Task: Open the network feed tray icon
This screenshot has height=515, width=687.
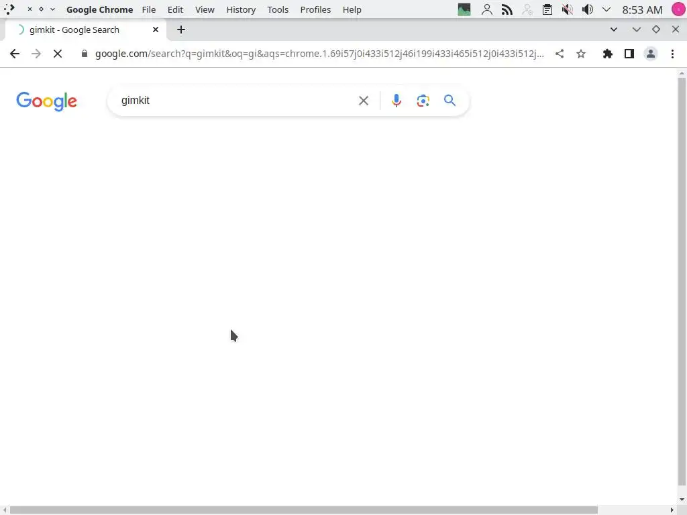Action: (507, 9)
